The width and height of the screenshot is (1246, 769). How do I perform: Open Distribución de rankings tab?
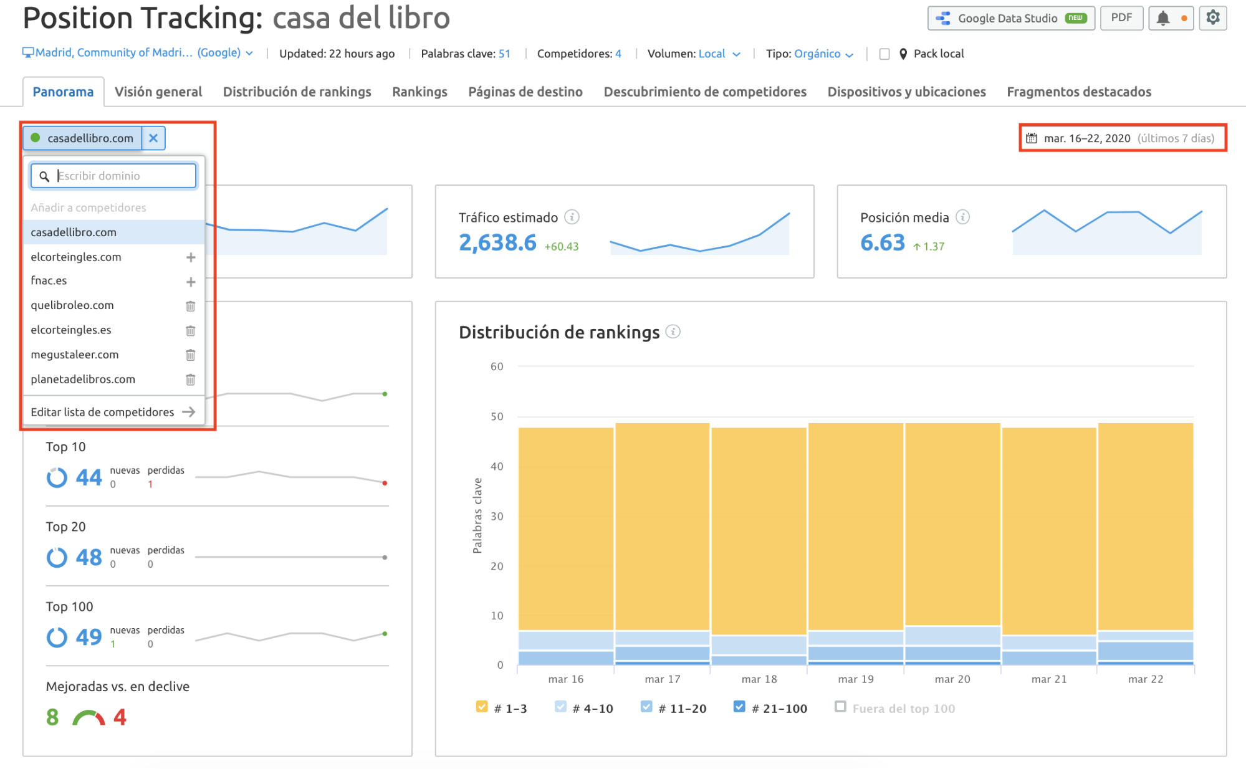(297, 92)
